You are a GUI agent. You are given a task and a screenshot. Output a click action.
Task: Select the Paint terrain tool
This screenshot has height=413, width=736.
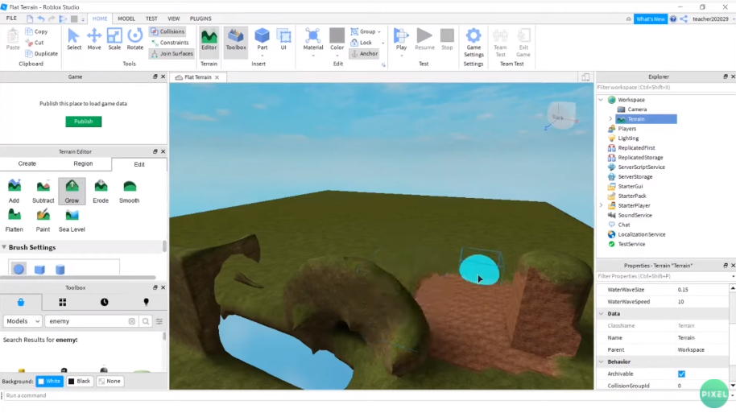tap(43, 220)
